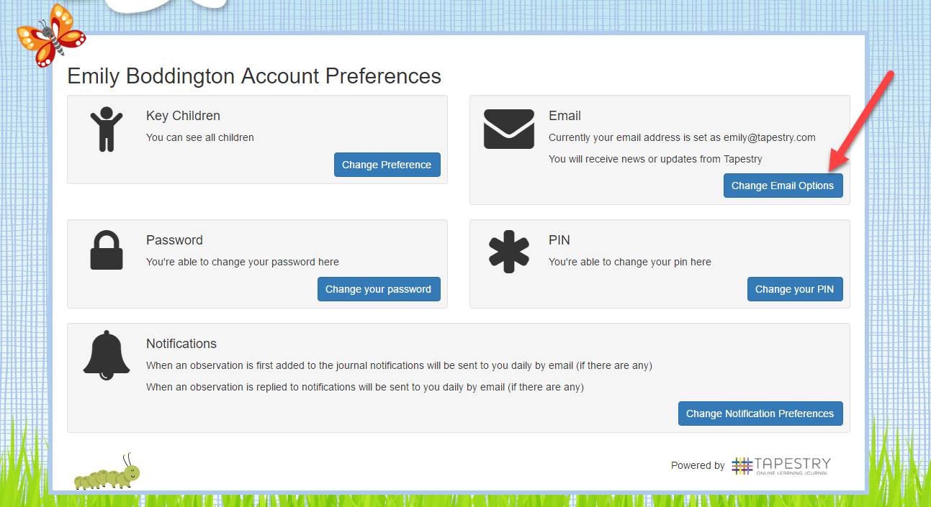Click the PIN section heading
The image size is (931, 507).
pos(559,240)
